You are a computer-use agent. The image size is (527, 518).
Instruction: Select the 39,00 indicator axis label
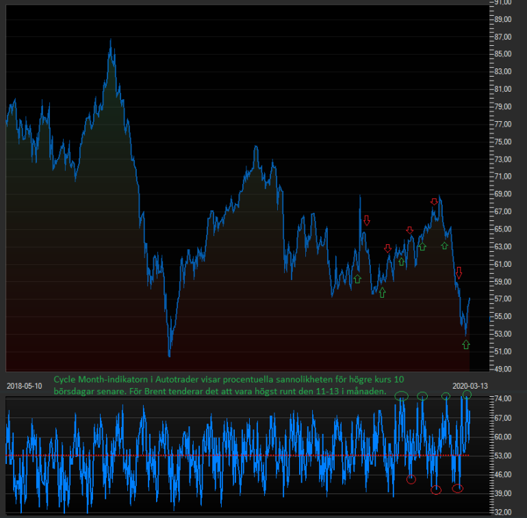(x=503, y=493)
